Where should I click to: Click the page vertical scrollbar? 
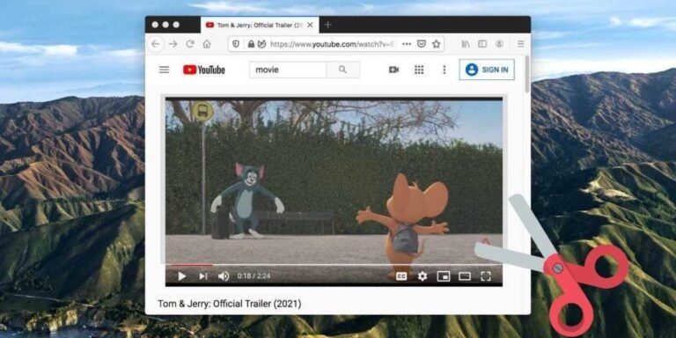pyautogui.click(x=527, y=73)
